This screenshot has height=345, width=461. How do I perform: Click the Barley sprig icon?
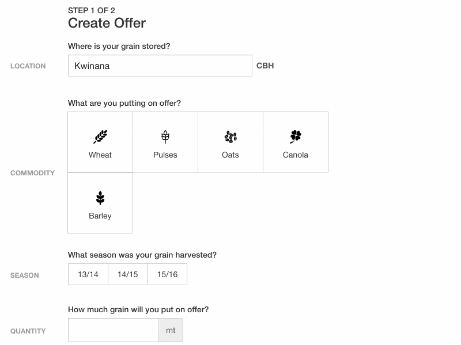[x=100, y=198]
